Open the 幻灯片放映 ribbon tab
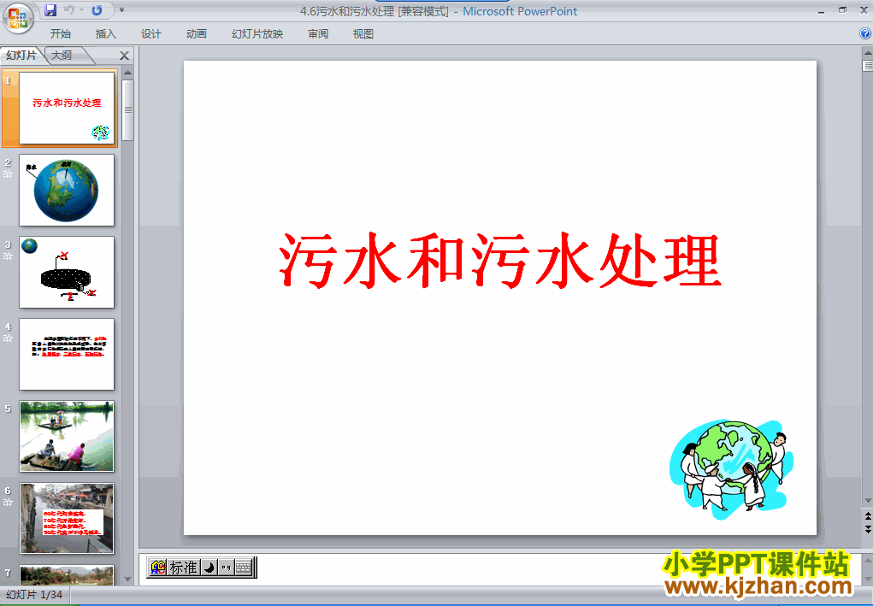Viewport: 873px width, 606px height. point(257,34)
